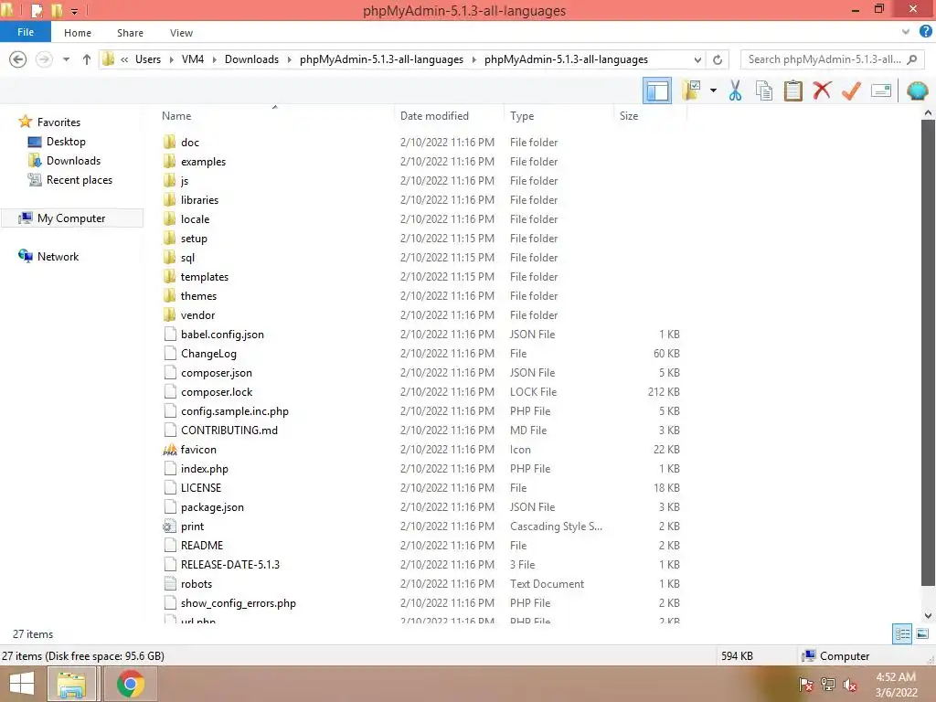Click VM4 in the breadcrumb path
Image resolution: width=936 pixels, height=702 pixels.
click(193, 59)
